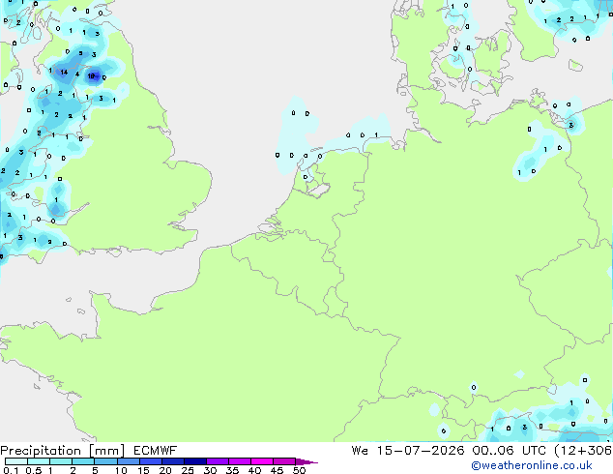Click the 25–30 mm navy legend swatch
Viewport: 613px width, 474px height.
coord(194,461)
